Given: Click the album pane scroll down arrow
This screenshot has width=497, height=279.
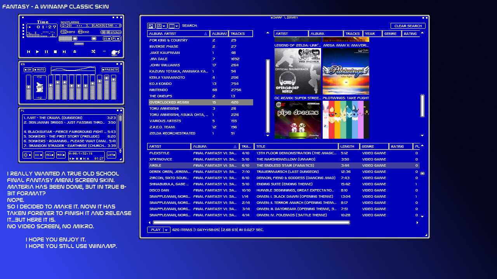Looking at the screenshot, I should 422,136.
